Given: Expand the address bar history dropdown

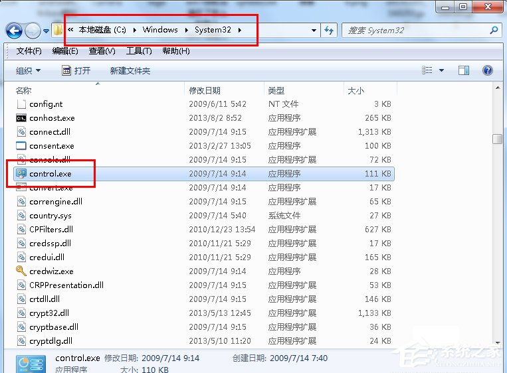Looking at the screenshot, I should pos(314,31).
